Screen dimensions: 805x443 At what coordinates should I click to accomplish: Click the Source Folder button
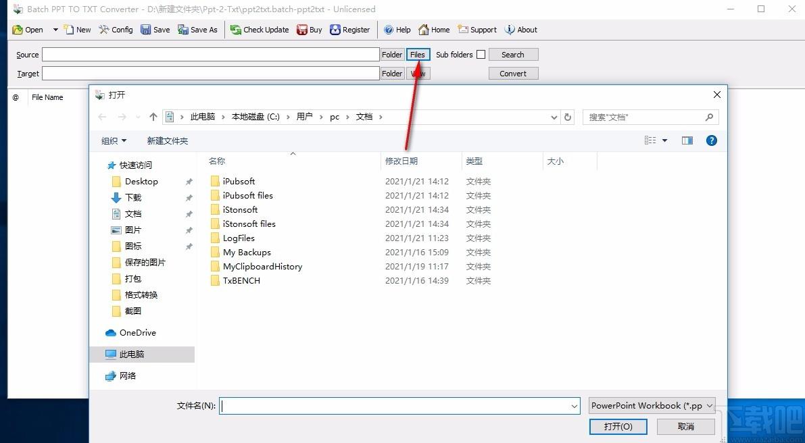[392, 54]
